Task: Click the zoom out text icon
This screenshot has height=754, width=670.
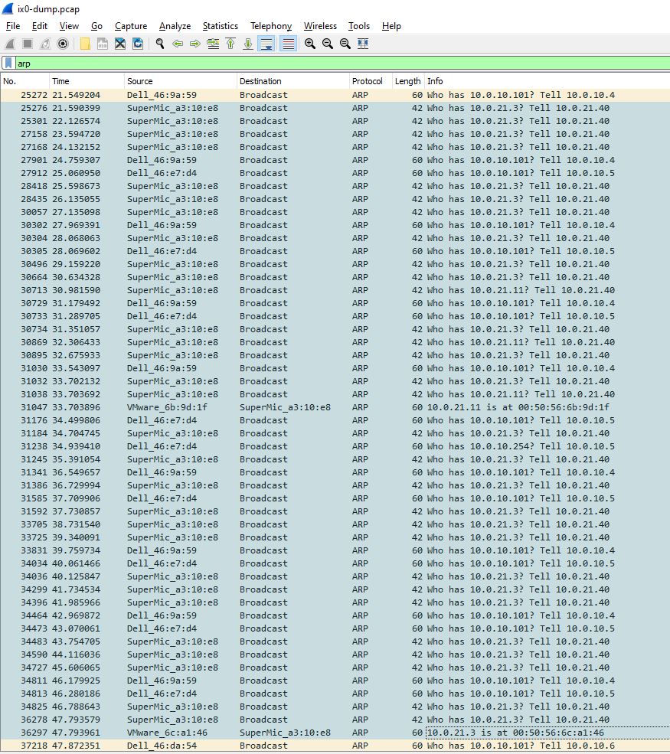Action: (328, 44)
